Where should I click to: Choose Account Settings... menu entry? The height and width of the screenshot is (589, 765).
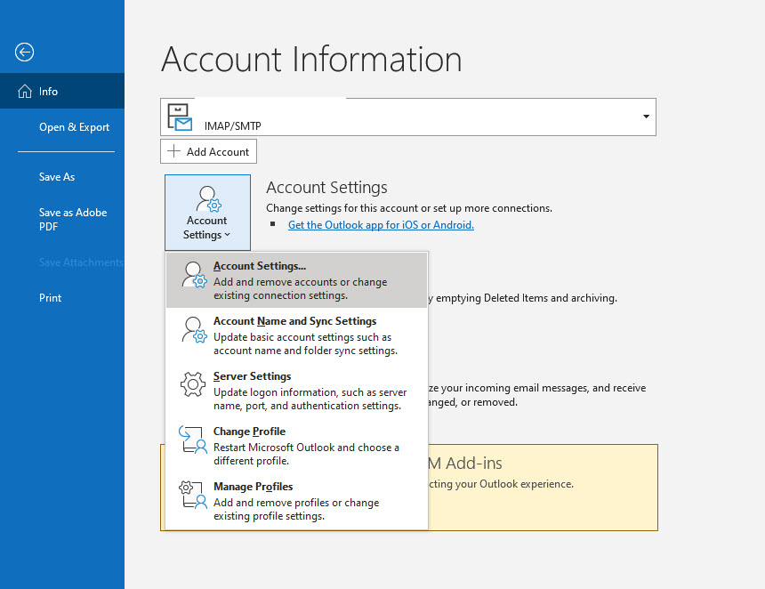click(296, 280)
